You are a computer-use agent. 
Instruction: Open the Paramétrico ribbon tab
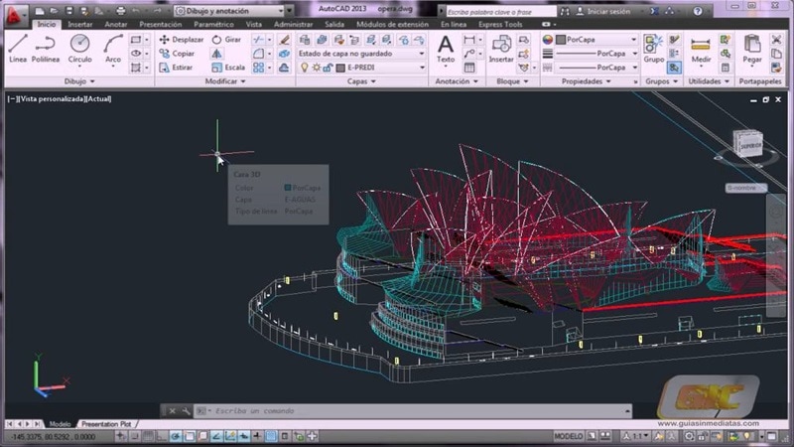(x=213, y=24)
